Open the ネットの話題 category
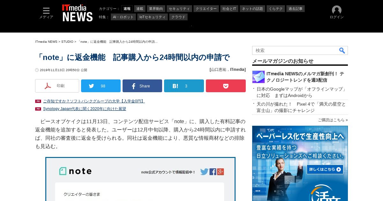The height and width of the screenshot is (201, 383). tap(252, 9)
